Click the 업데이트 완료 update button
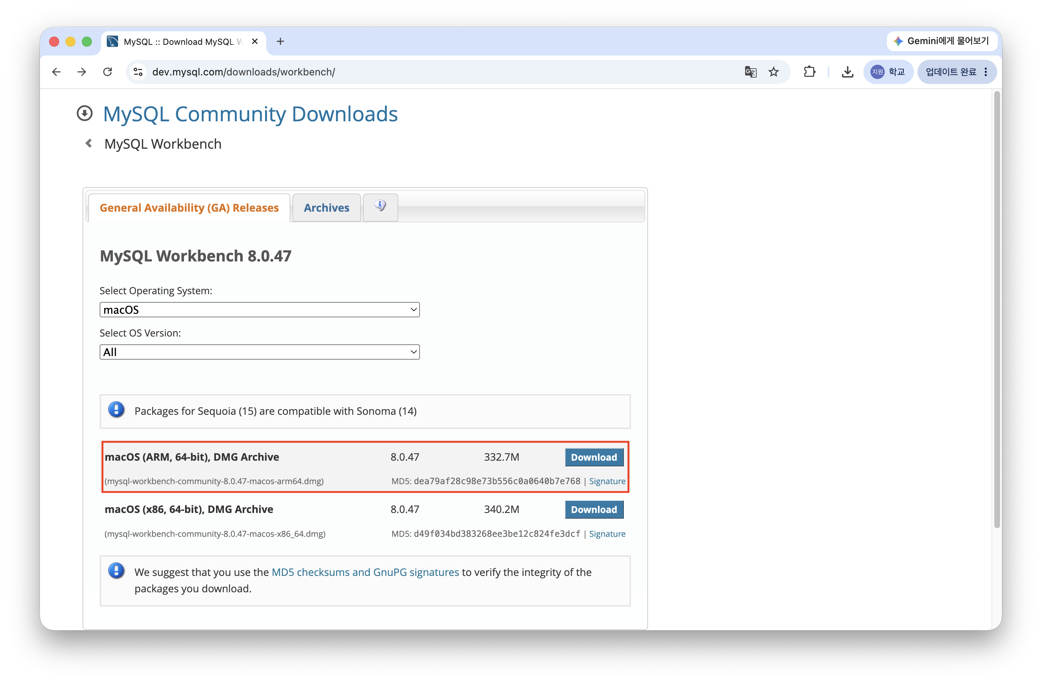The height and width of the screenshot is (683, 1042). pyautogui.click(x=951, y=72)
